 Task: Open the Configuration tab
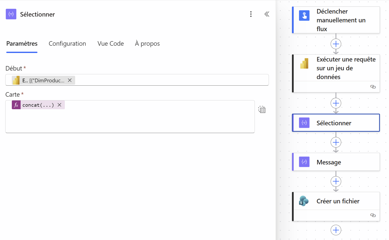[x=67, y=44]
